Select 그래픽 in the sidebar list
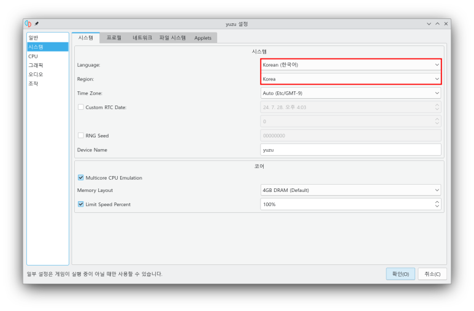Screen dimensions: 474x311 coord(48,66)
